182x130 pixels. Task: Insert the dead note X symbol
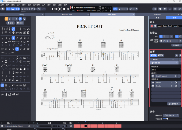pyautogui.click(x=6, y=62)
